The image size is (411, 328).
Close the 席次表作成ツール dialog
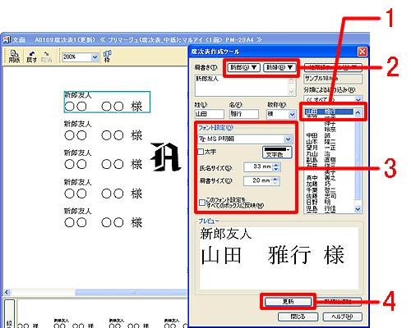tap(363, 52)
